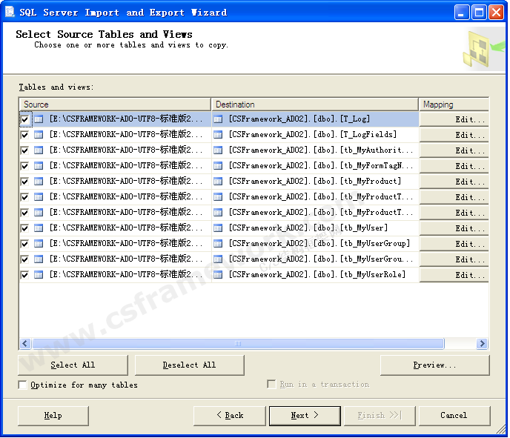Click the source table icon in T_Log row
The width and height of the screenshot is (510, 438).
point(39,119)
